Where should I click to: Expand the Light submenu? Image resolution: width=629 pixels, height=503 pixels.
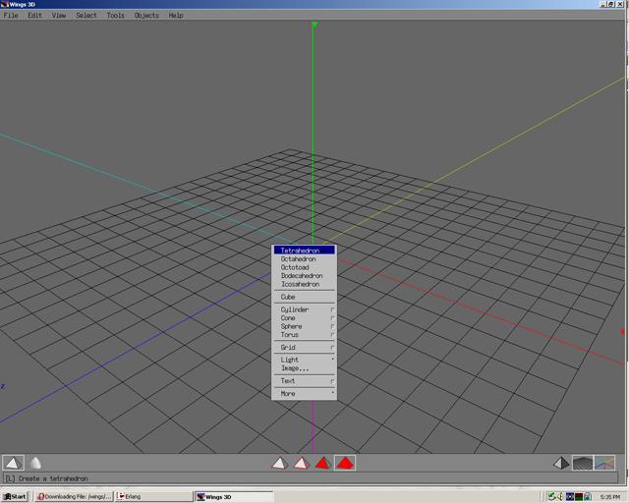click(x=304, y=360)
